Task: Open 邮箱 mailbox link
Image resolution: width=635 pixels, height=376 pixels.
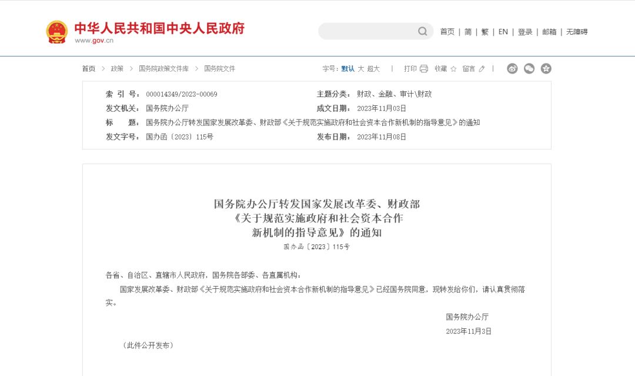Action: tap(549, 32)
